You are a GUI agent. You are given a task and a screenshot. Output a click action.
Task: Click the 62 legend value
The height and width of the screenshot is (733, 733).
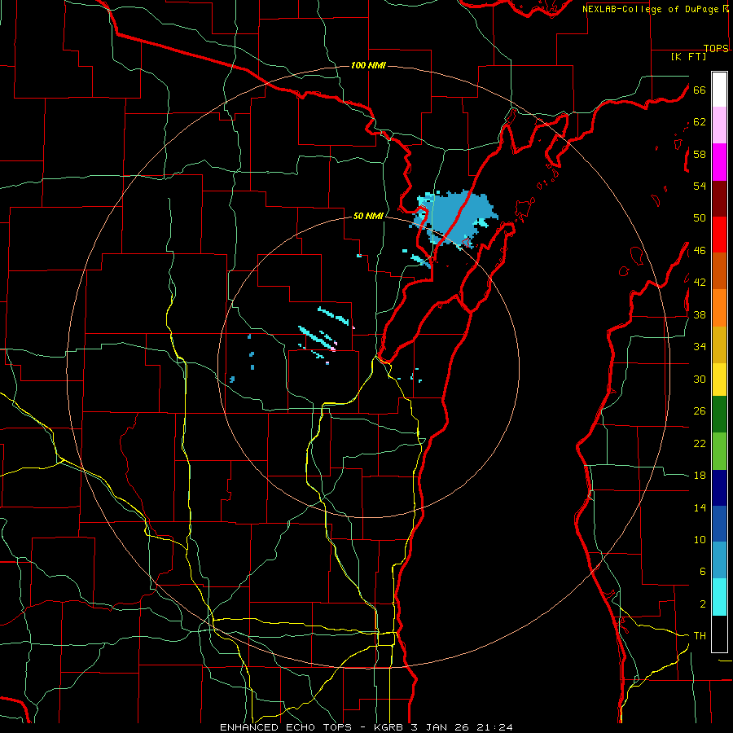pyautogui.click(x=700, y=122)
